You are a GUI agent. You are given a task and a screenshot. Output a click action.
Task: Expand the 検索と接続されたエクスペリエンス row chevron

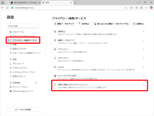coord(144,85)
